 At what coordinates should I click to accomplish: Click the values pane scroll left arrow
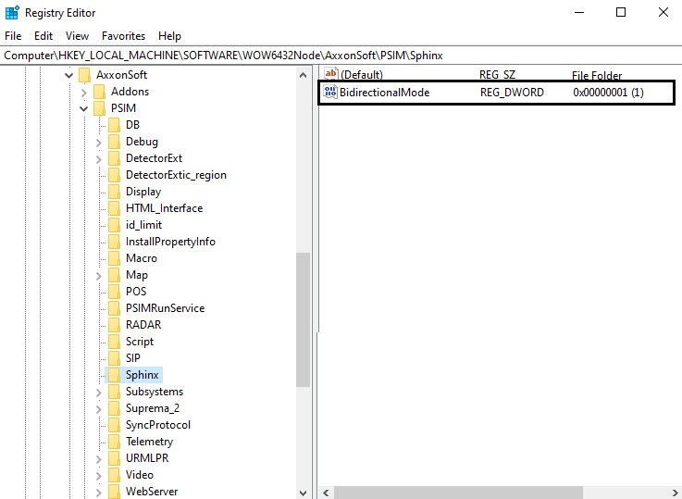tap(327, 493)
